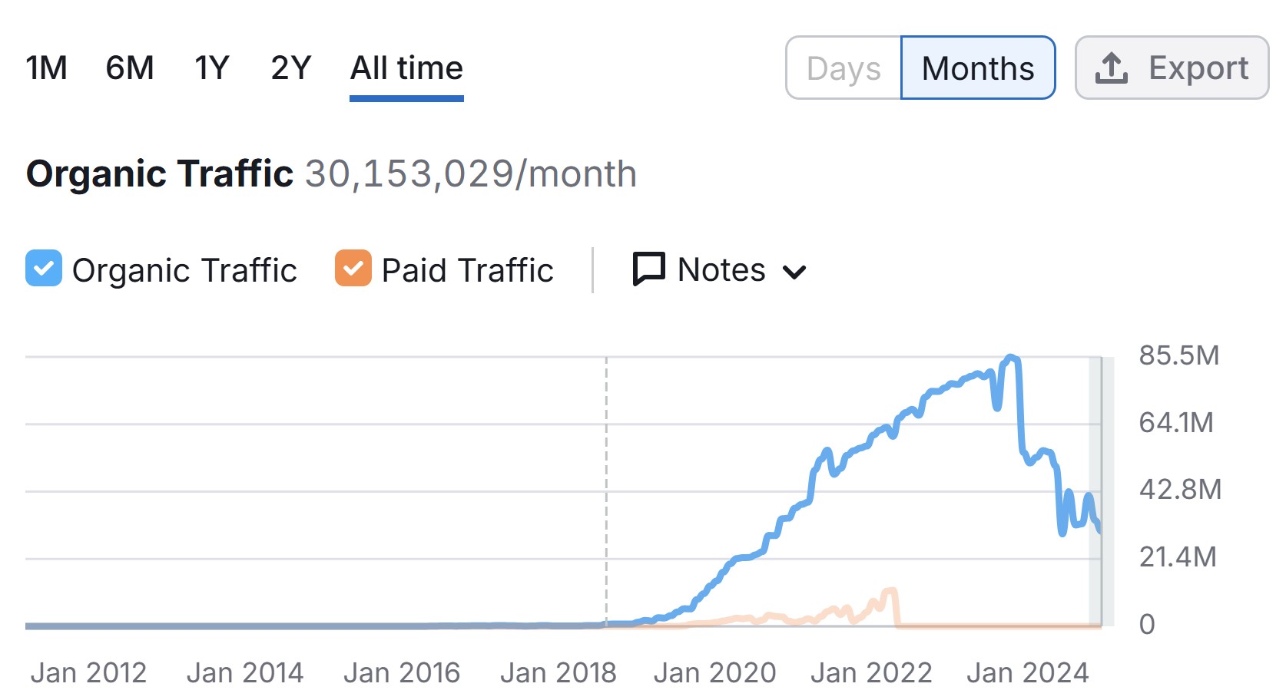Click the upload arrow icon in Export
The image size is (1286, 700).
(x=1111, y=68)
